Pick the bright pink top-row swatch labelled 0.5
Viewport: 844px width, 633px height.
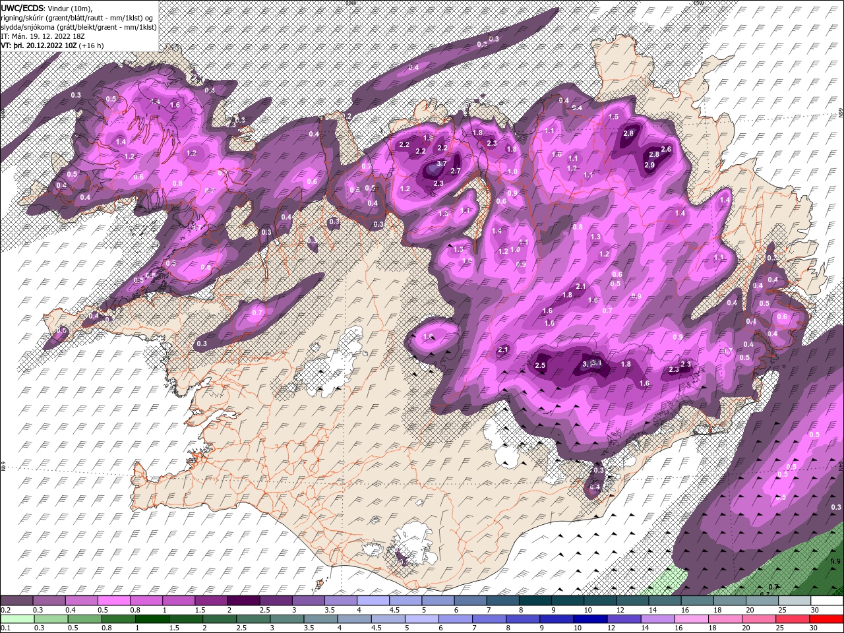(x=114, y=601)
